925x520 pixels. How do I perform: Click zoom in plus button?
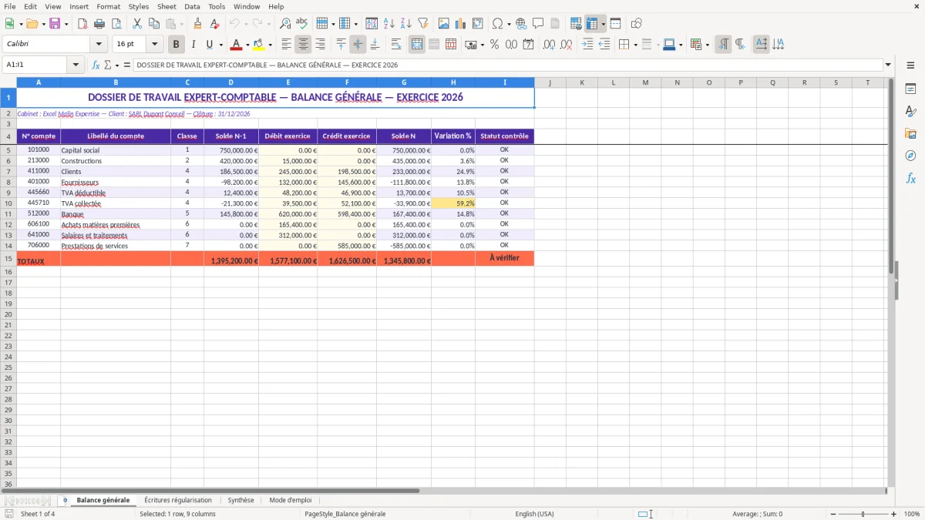[894, 514]
